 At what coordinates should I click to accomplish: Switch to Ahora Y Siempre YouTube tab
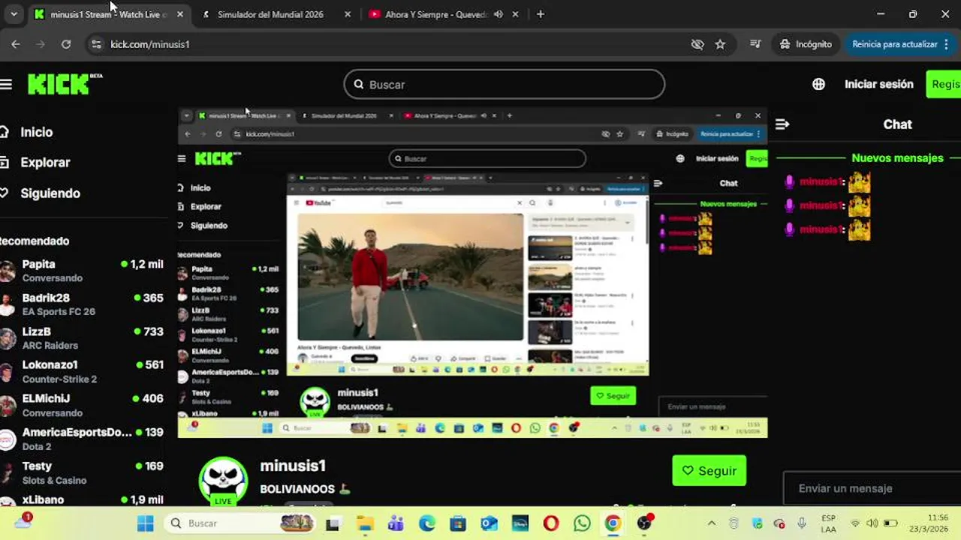[x=435, y=14]
